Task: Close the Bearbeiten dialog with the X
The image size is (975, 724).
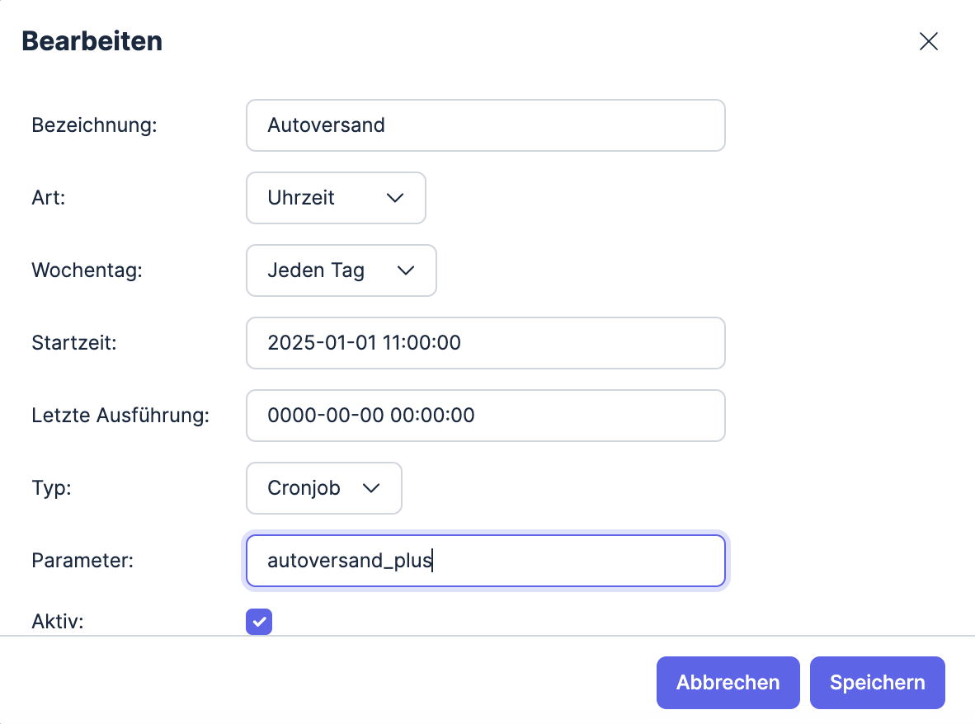Action: [x=929, y=42]
